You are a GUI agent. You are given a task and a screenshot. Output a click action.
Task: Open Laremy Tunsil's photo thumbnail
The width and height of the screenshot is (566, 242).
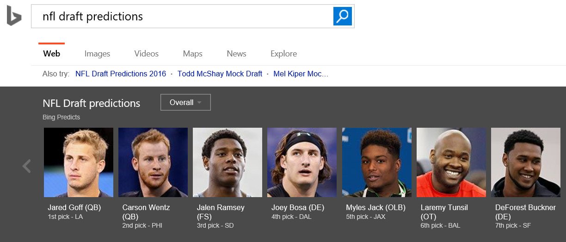tap(451, 162)
